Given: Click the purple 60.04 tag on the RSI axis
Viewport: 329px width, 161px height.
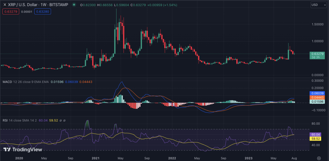Looking at the screenshot, I should pyautogui.click(x=315, y=135).
